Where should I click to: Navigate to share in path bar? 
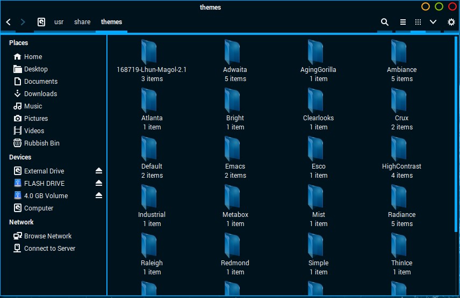(x=82, y=22)
